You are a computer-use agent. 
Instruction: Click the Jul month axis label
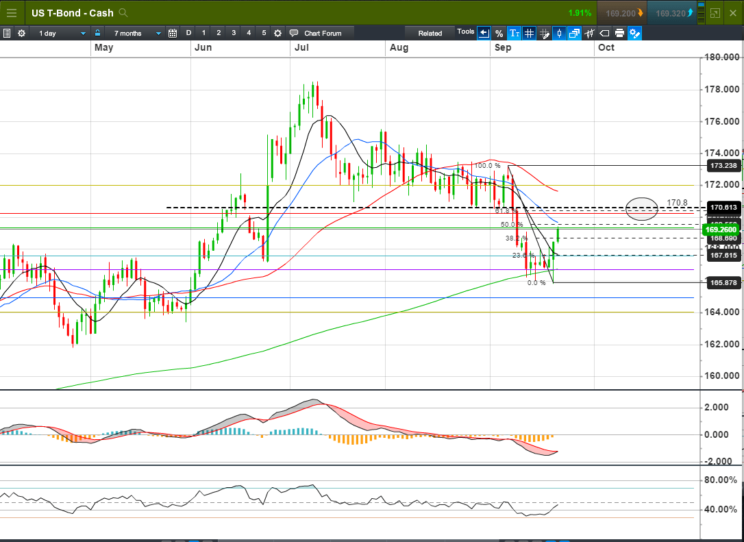301,47
